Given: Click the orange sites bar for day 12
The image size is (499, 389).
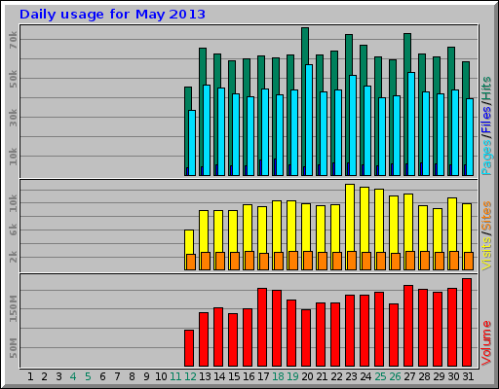Looking at the screenshot, I should tap(191, 262).
